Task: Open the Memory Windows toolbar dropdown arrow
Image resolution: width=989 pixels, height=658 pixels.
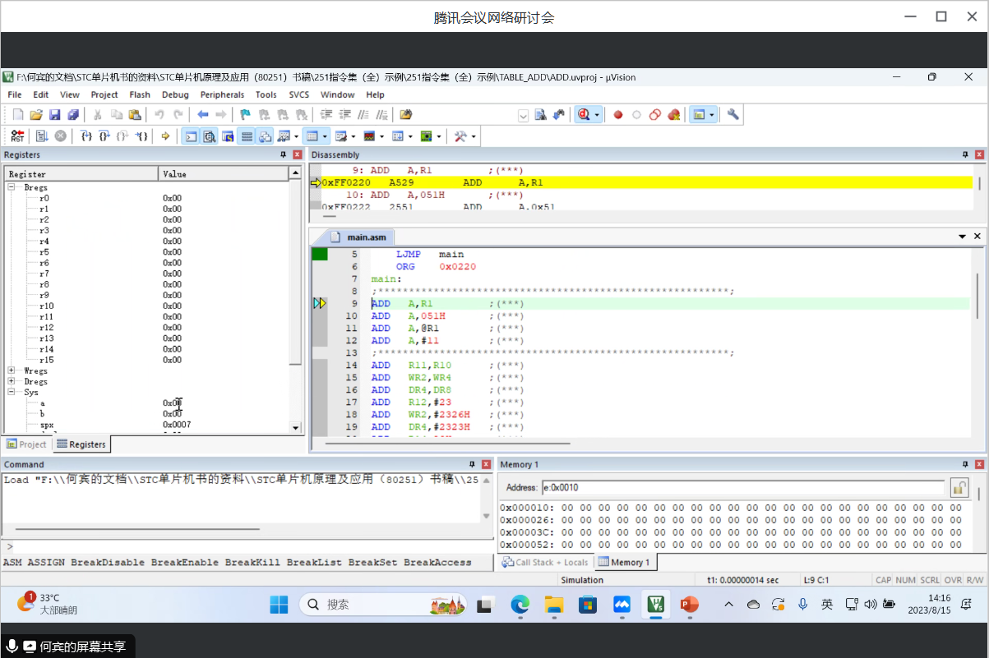Action: coord(325,136)
